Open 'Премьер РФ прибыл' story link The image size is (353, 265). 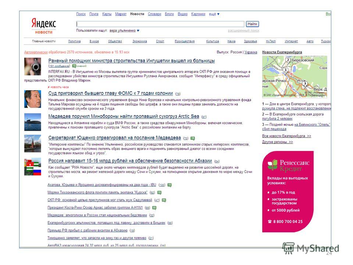(88, 230)
